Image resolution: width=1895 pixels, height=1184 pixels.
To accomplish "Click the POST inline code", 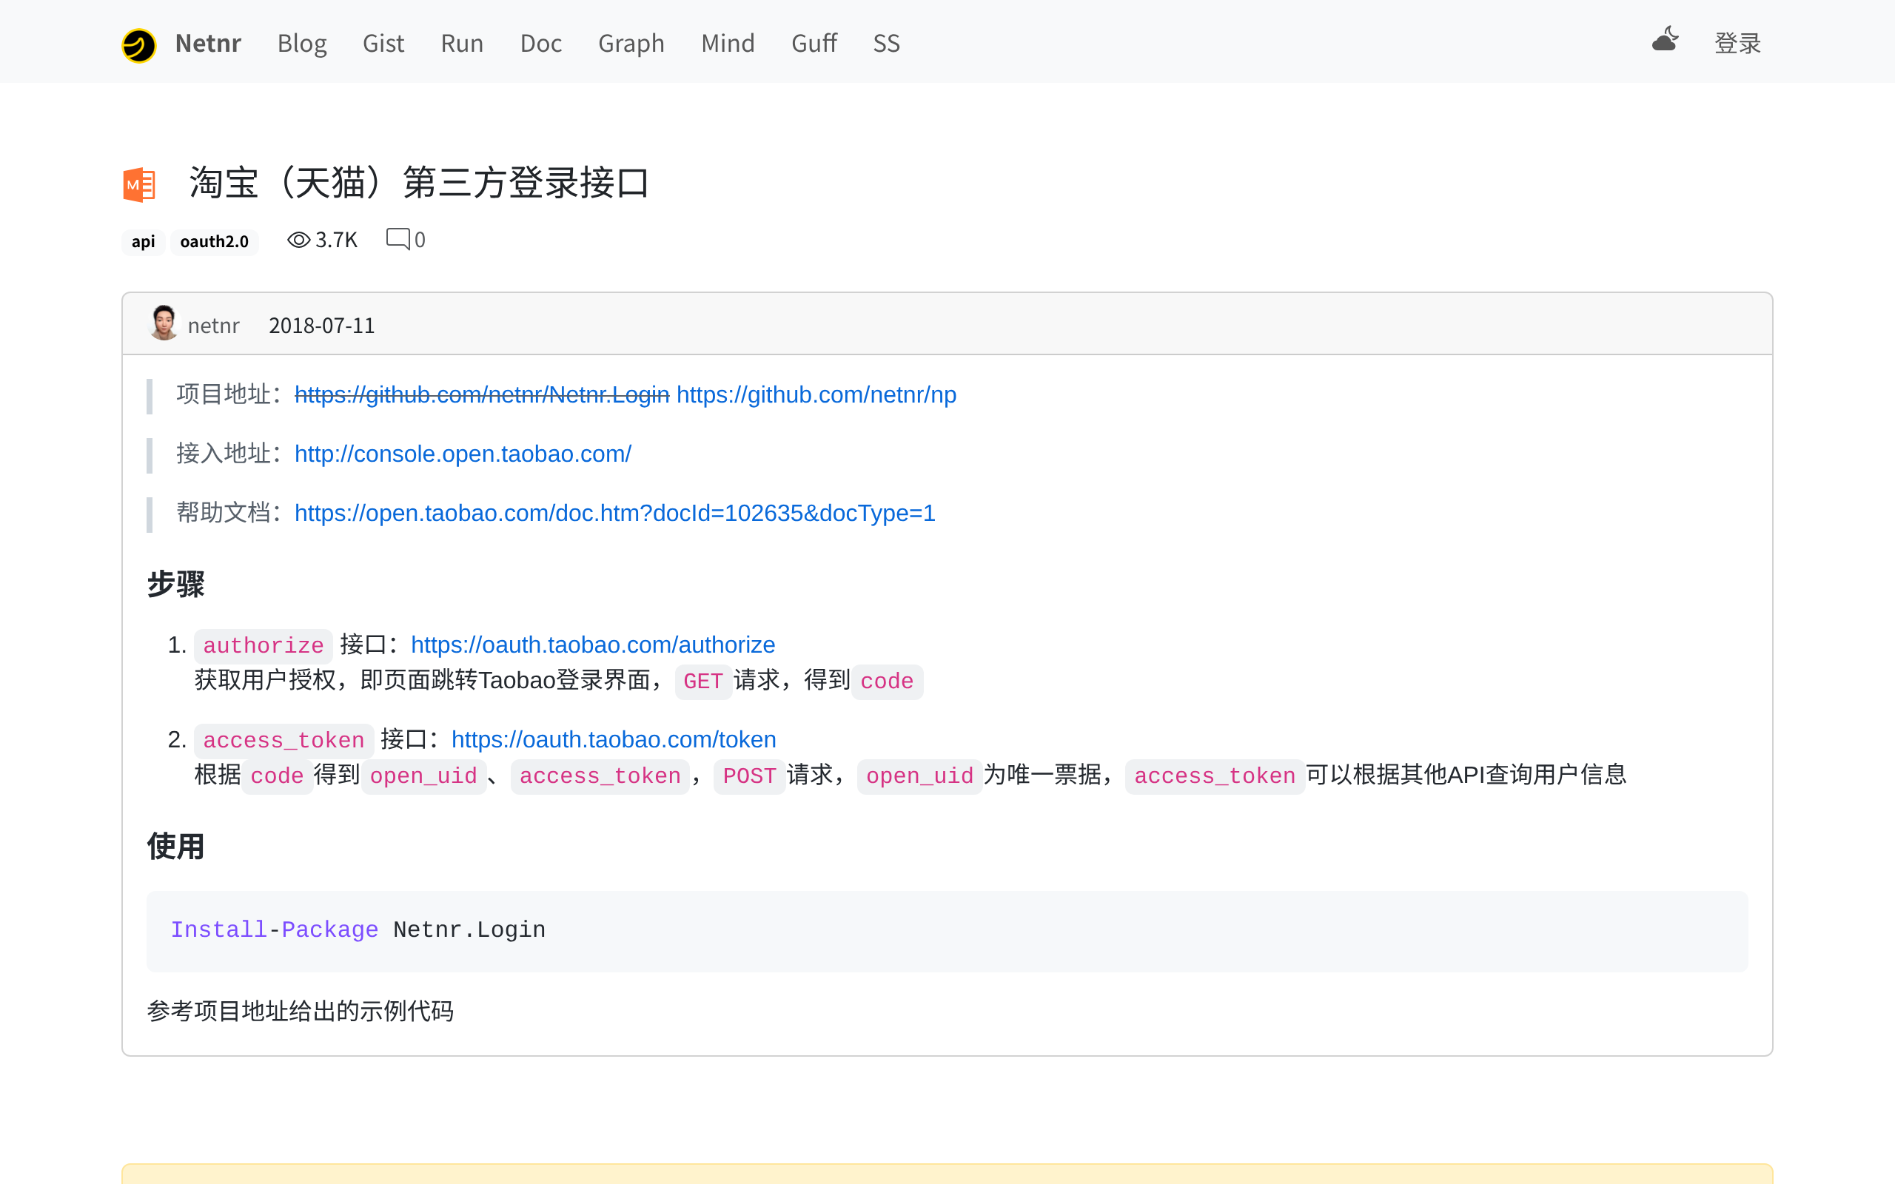I will coord(748,776).
